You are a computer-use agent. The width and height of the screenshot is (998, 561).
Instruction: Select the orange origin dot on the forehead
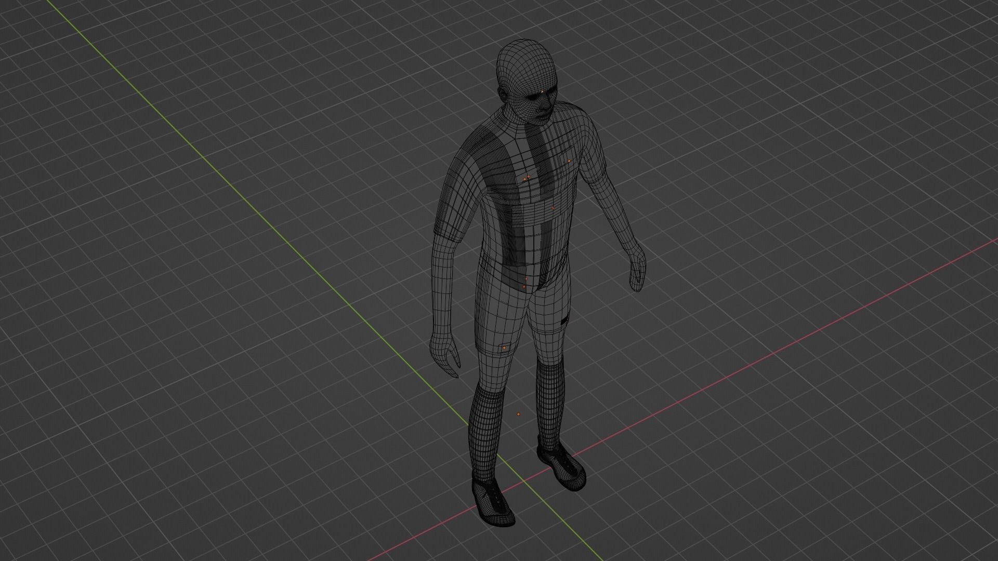(x=542, y=91)
